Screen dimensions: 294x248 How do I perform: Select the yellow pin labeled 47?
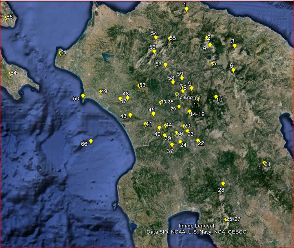(121, 99)
